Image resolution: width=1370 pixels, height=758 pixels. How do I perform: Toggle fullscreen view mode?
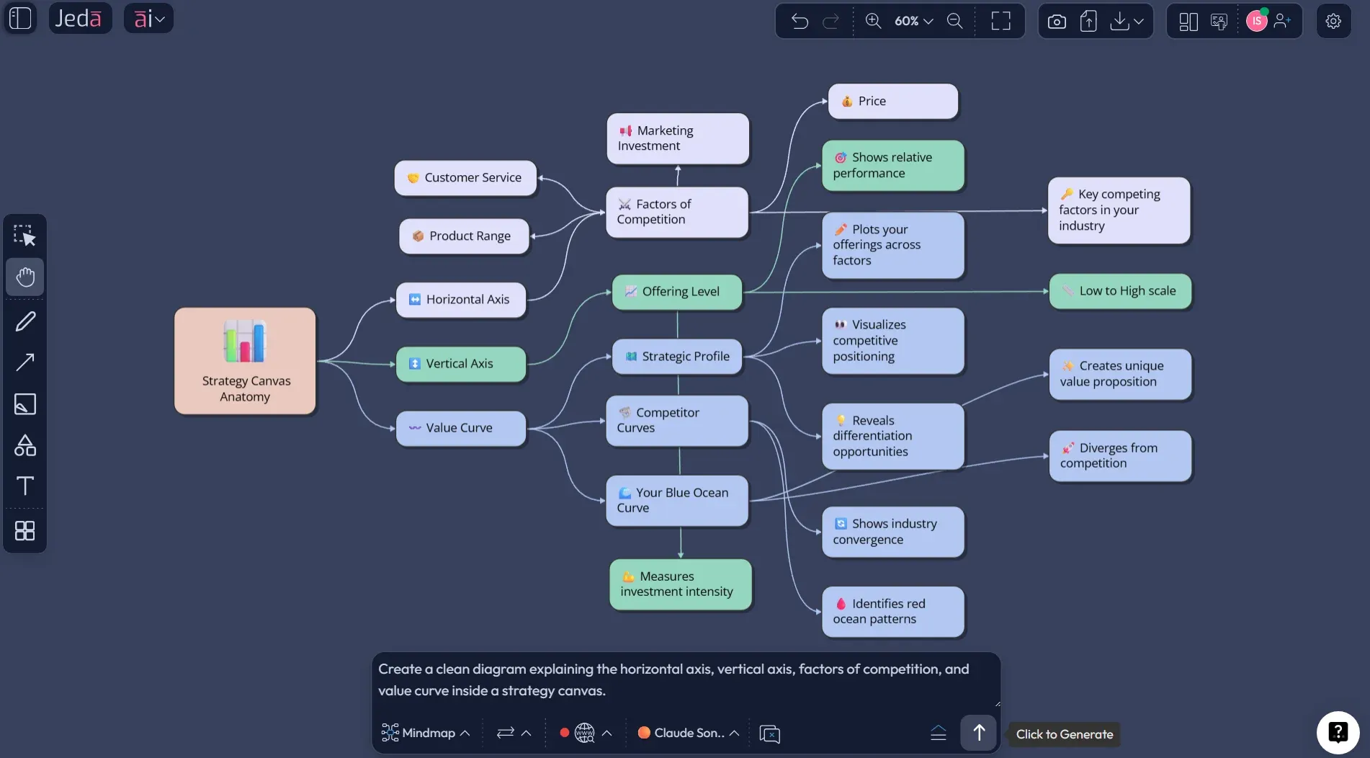(1000, 21)
